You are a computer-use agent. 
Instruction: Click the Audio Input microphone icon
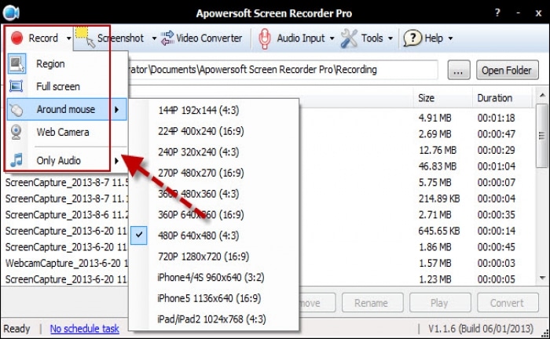tap(266, 38)
